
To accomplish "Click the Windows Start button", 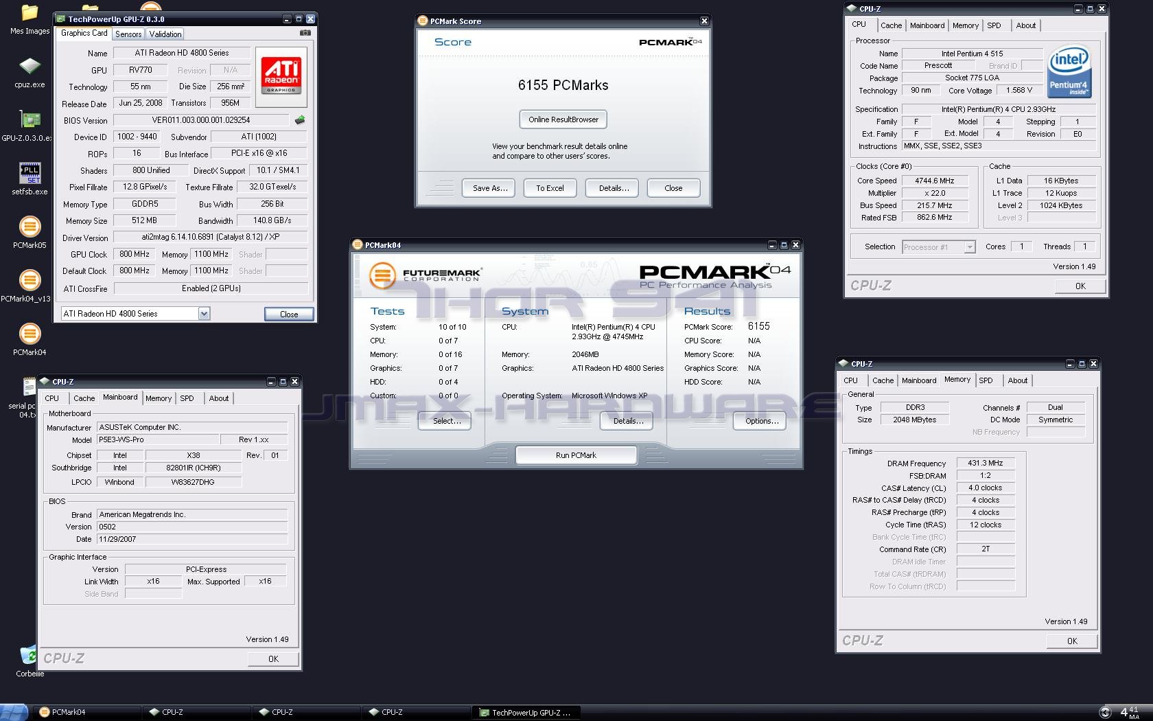I will (14, 712).
